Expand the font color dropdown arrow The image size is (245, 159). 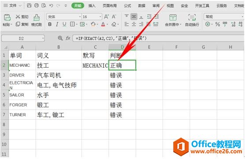pyautogui.click(x=107, y=24)
